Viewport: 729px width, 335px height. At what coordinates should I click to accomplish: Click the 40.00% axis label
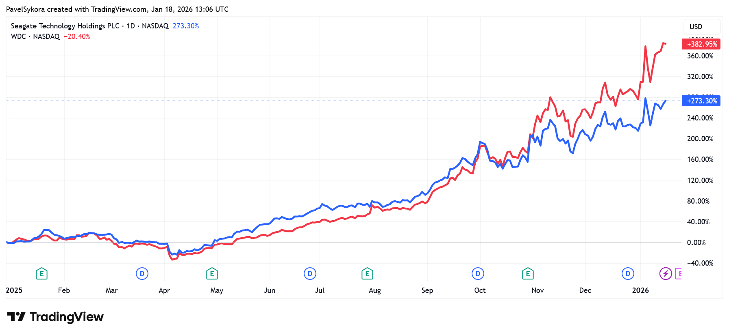click(x=698, y=222)
